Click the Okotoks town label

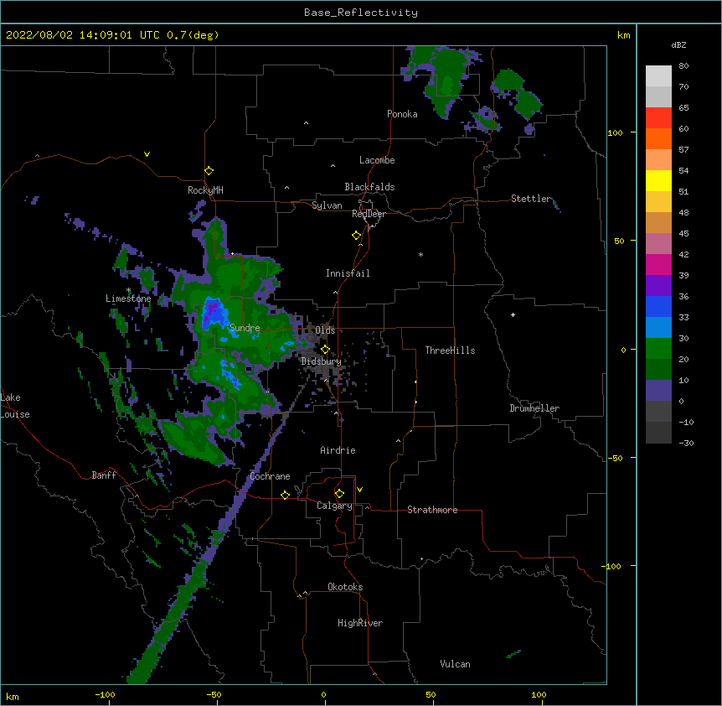(345, 587)
